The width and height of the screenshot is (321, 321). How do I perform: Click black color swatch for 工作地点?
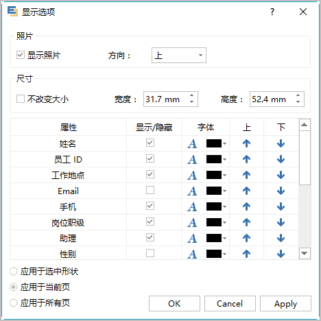pos(214,175)
